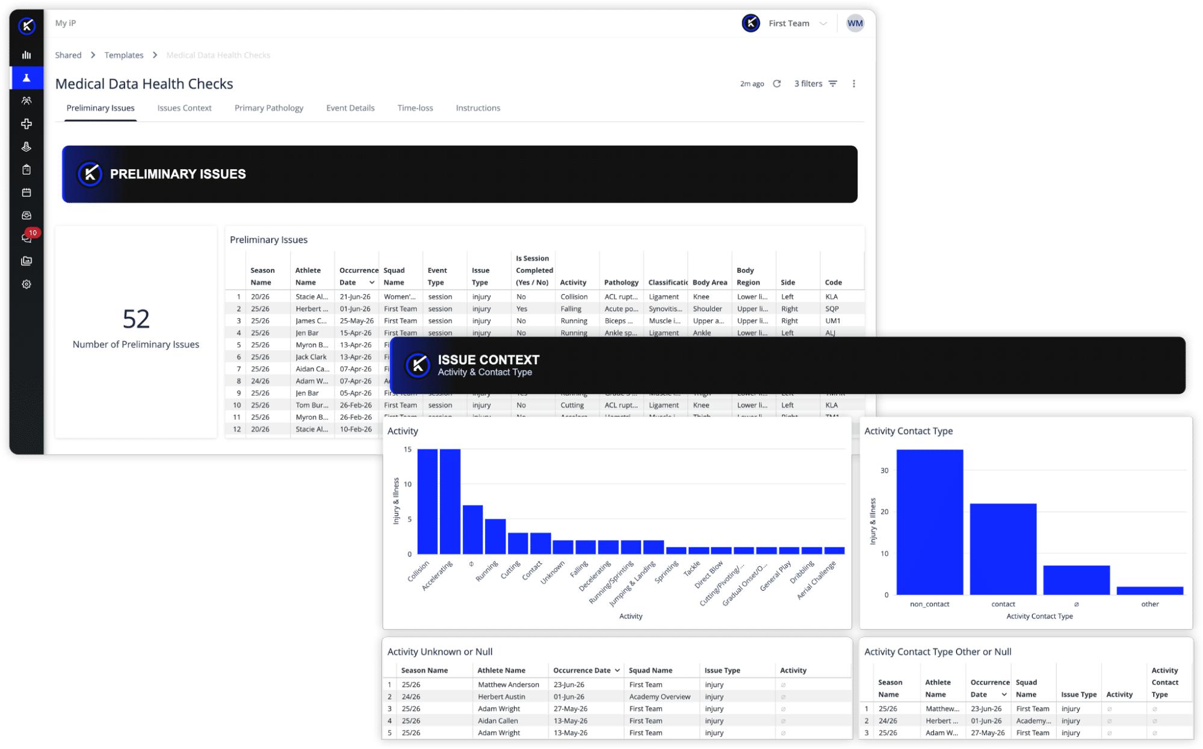Screen dimensions: 1203x749
Task: Go to the Templates breadcrumb link
Action: pos(124,55)
